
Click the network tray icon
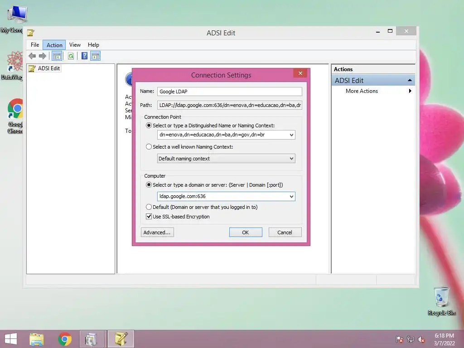pos(411,339)
